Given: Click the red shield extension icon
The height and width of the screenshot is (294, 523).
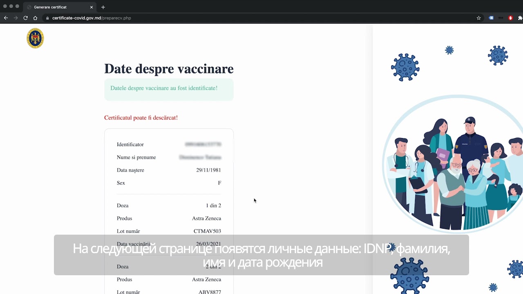Looking at the screenshot, I should 510,18.
